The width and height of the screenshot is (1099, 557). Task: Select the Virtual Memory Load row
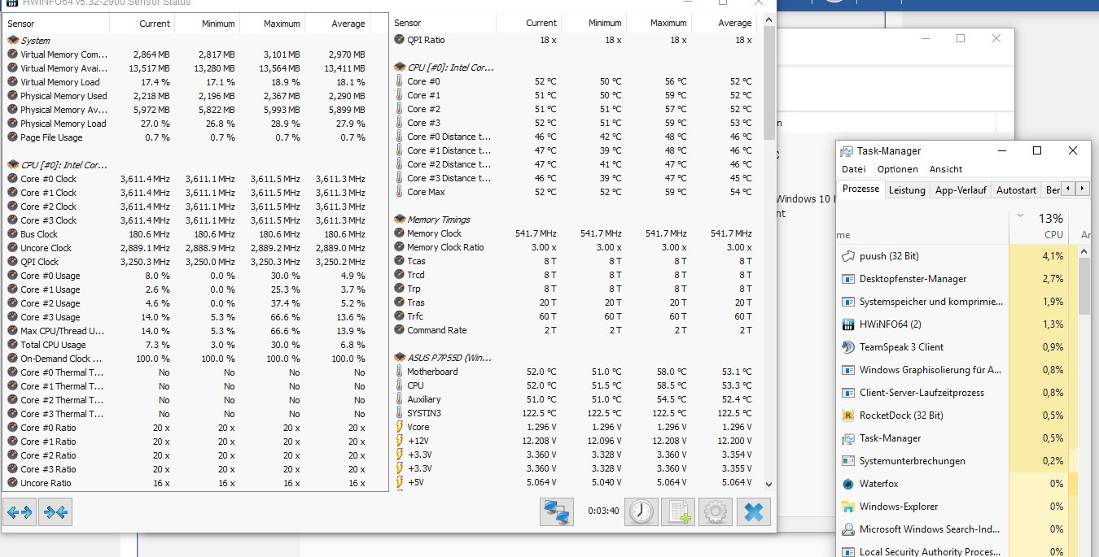pyautogui.click(x=195, y=82)
